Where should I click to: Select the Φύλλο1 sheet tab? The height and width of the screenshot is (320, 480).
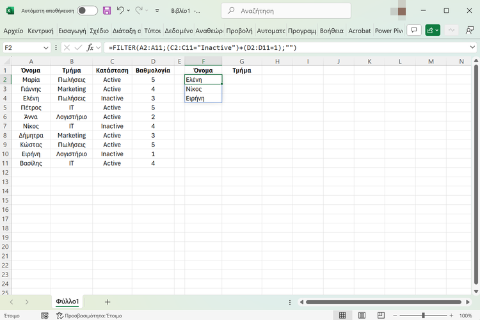point(67,301)
